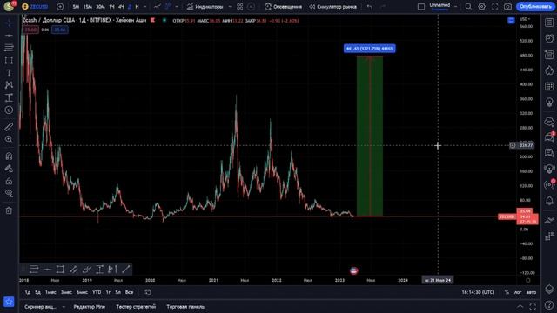Select the trend line tool in left sidebar
The image size is (557, 313).
pos(9,35)
